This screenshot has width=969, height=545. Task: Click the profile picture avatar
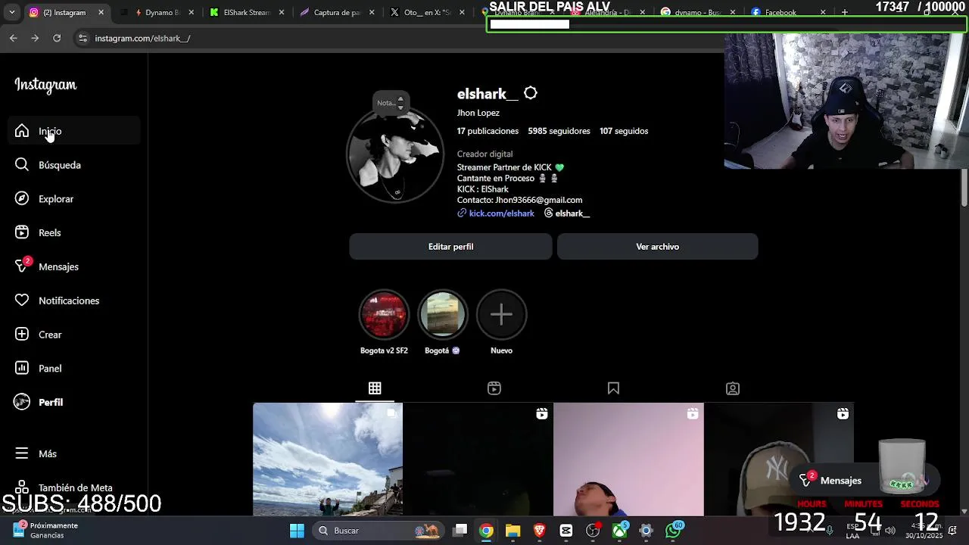395,154
